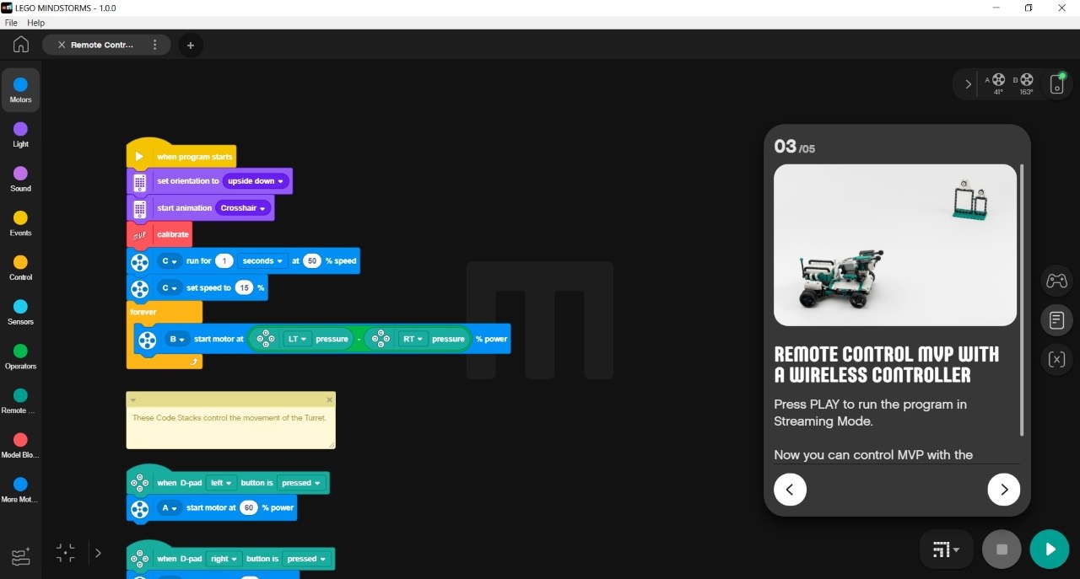
Task: Maximize the LEGO MINDSTORMS window
Action: click(x=1029, y=8)
